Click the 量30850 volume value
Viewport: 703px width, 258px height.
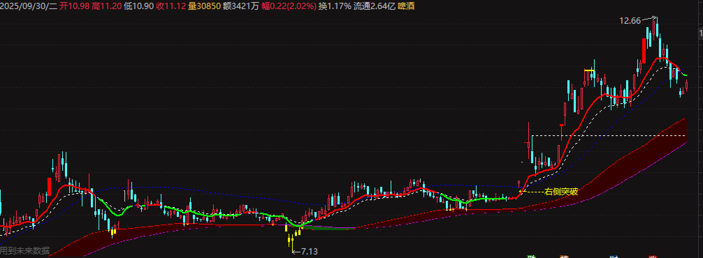point(204,6)
